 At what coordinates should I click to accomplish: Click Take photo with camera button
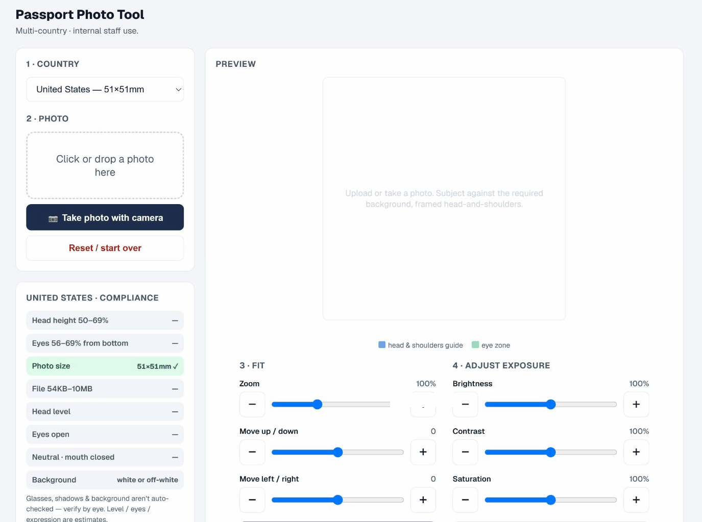(x=105, y=217)
